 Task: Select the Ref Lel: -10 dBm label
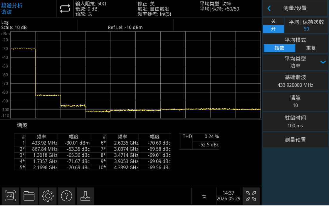coord(125,28)
